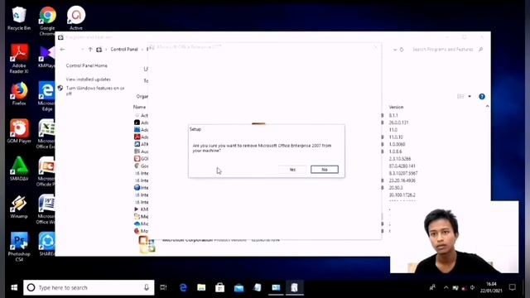Open the Action Center notifications
Screen dimensions: 530x298
513,287
